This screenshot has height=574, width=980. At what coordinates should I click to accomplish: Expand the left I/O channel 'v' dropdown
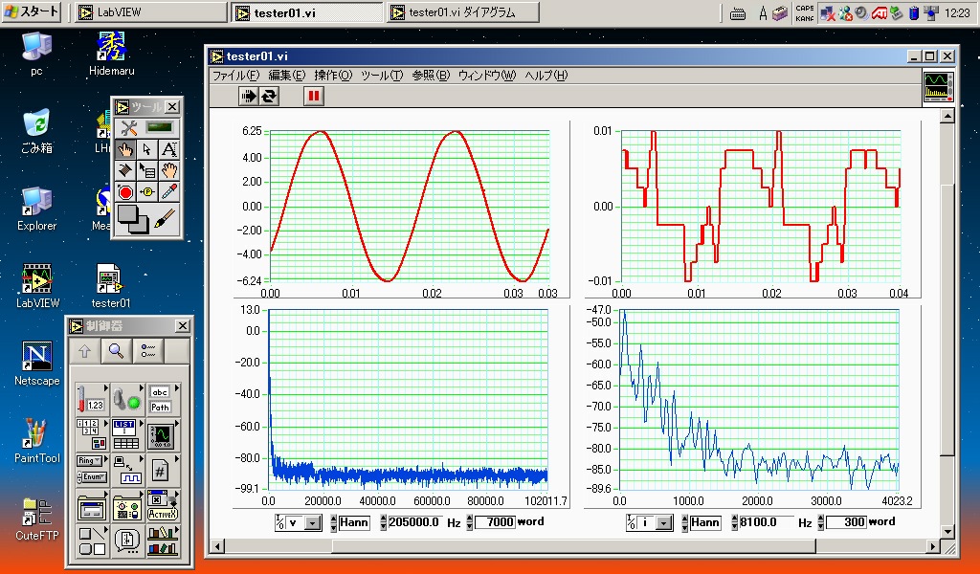[x=313, y=523]
